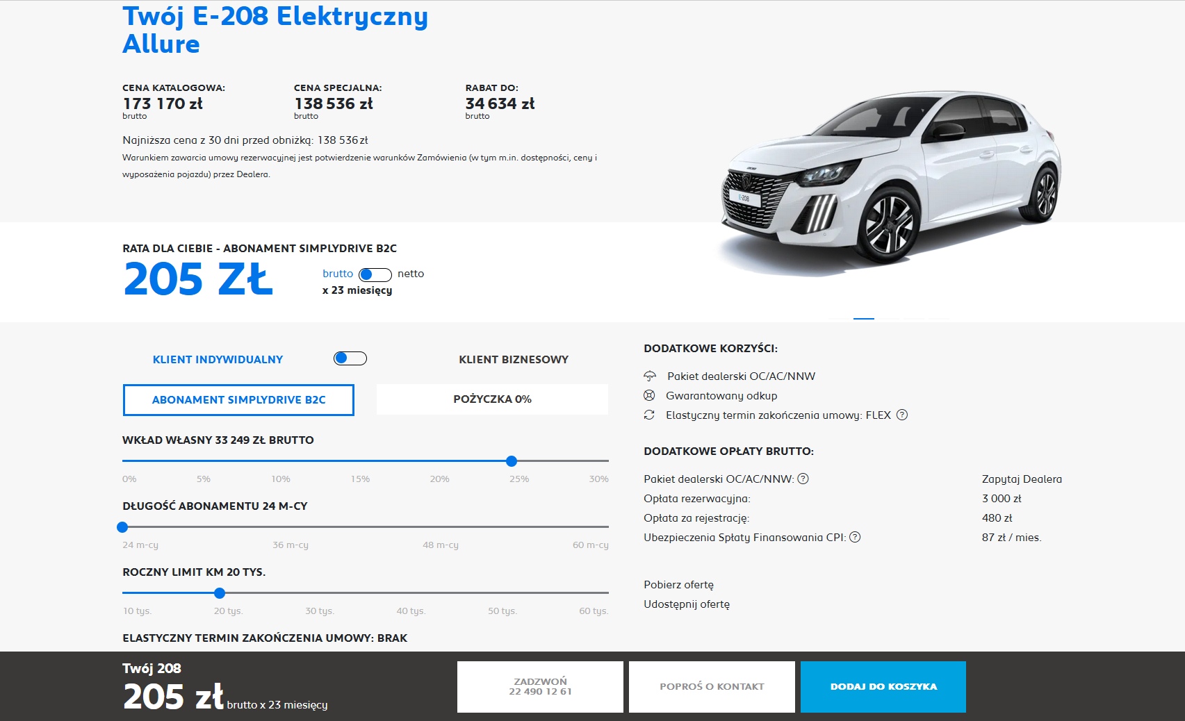Click the 87 zł / mies. value
The width and height of the screenshot is (1185, 721).
tap(1011, 538)
